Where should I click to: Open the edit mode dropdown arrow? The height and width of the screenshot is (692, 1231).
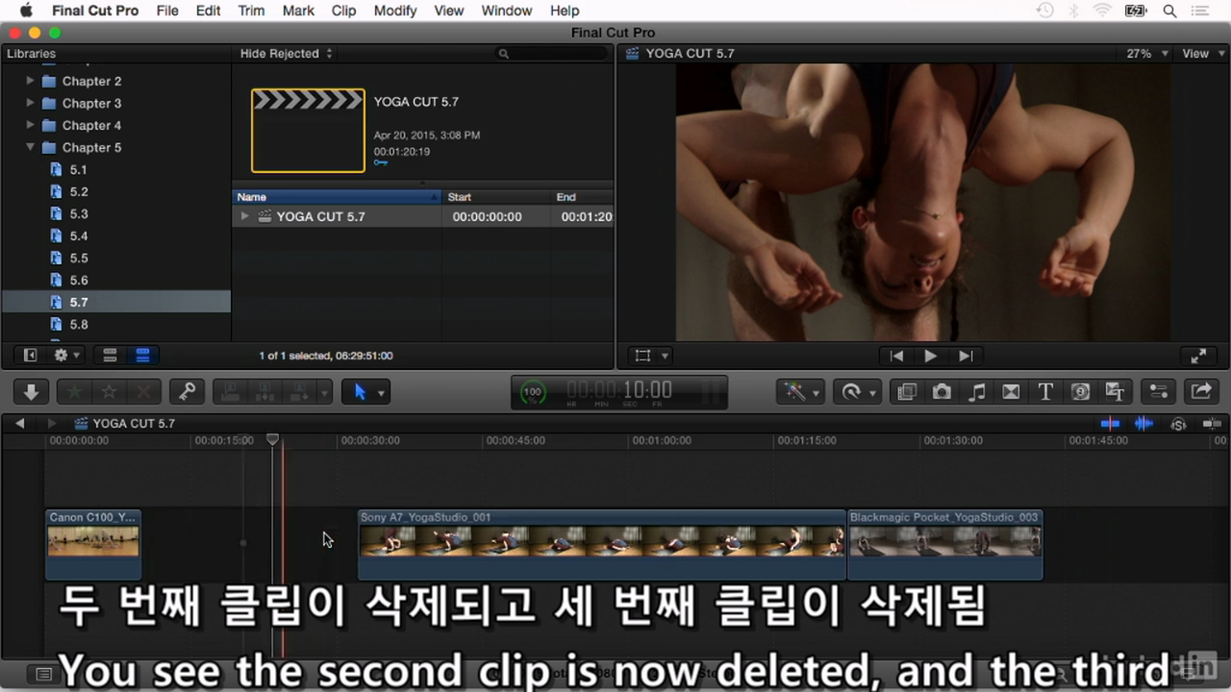(325, 392)
